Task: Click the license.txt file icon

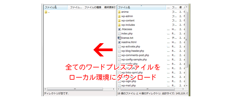Action: point(119,38)
